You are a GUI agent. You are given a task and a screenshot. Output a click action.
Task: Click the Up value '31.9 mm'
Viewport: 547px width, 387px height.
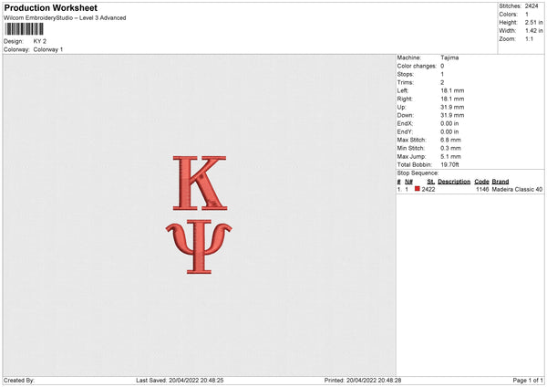(452, 107)
